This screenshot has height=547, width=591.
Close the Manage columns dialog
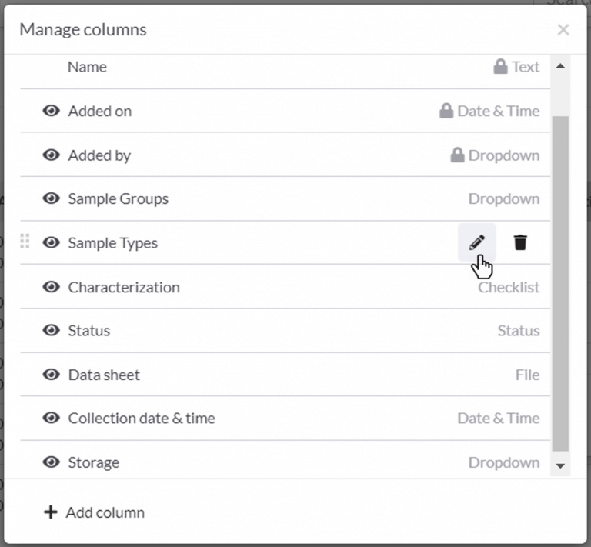point(563,30)
